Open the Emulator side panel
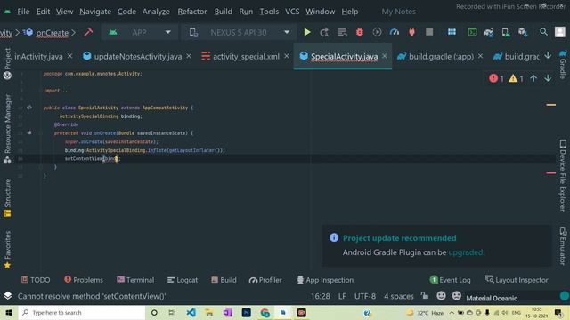Screen dimensions: 570x320 click(x=563, y=245)
